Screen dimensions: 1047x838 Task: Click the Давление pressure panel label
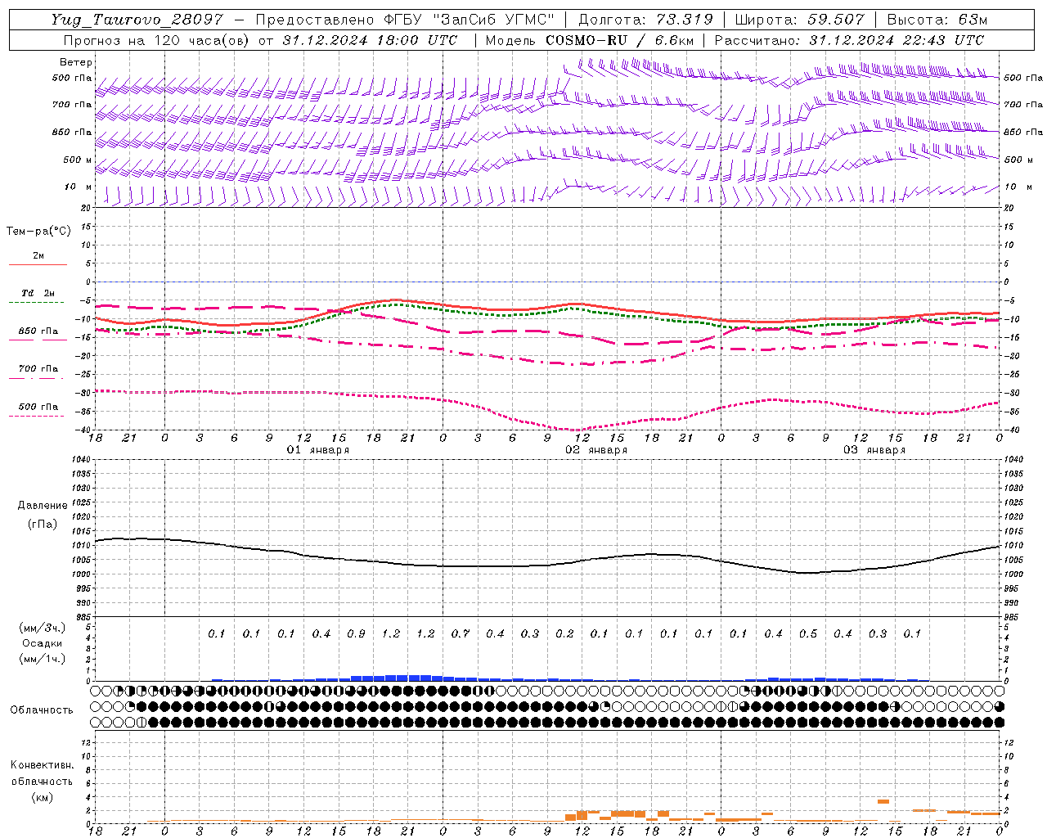[43, 506]
